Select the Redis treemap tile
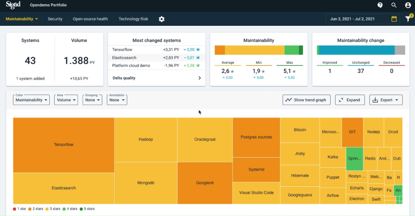Viewport: 415px width, 216px height. click(x=370, y=159)
